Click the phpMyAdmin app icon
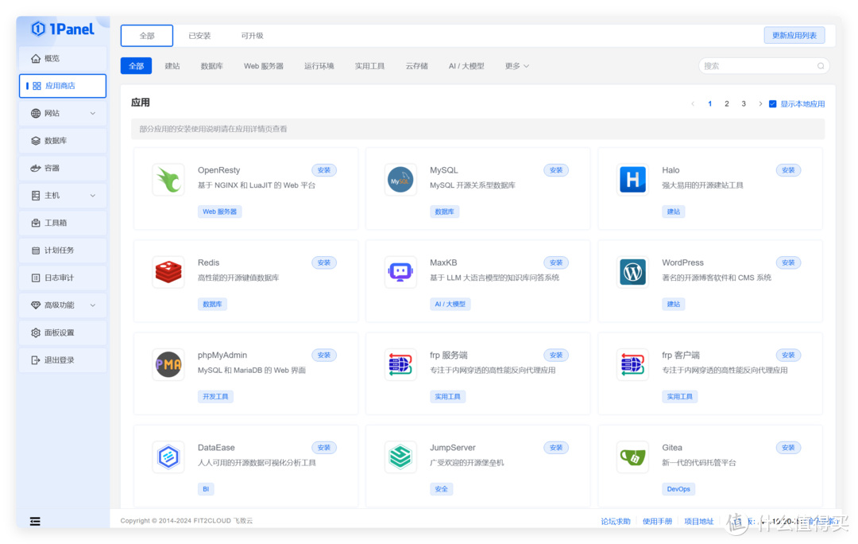This screenshot has height=544, width=858. tap(168, 364)
